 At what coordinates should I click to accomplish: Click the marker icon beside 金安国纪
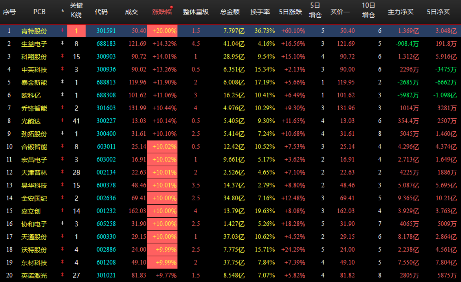pyautogui.click(x=62, y=198)
